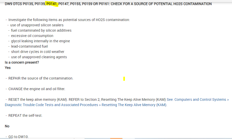Click the orange segment at bottom edge
Viewport: 232px width, 139px height.
[116, 138]
